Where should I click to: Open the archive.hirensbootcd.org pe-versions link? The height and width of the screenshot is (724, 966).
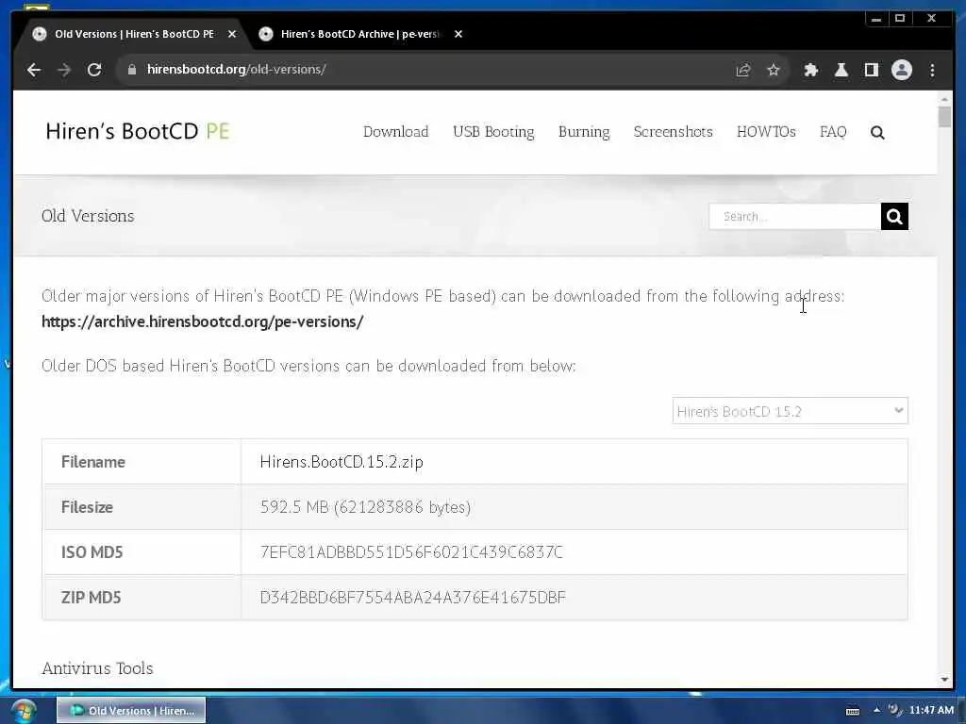point(202,322)
